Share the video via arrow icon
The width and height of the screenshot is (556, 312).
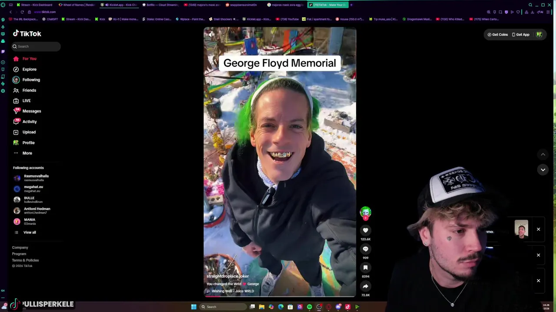click(x=365, y=286)
